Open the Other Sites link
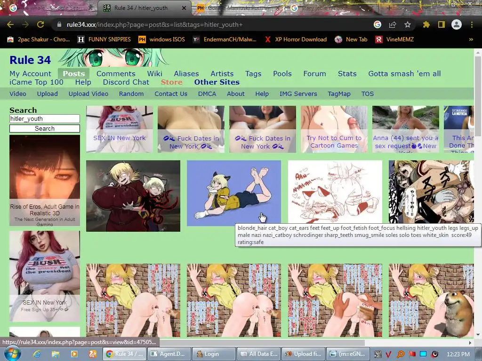482x361 pixels. click(x=217, y=82)
